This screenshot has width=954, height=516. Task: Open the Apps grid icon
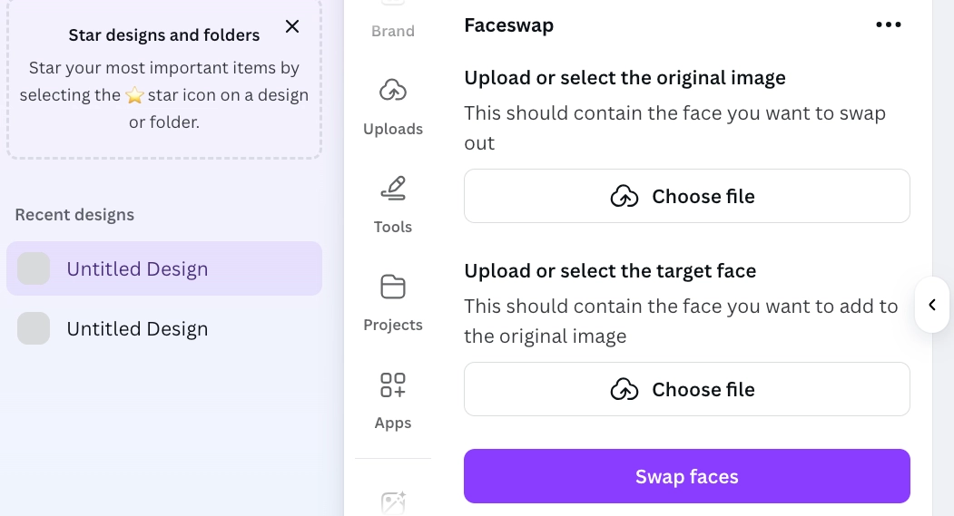point(393,385)
